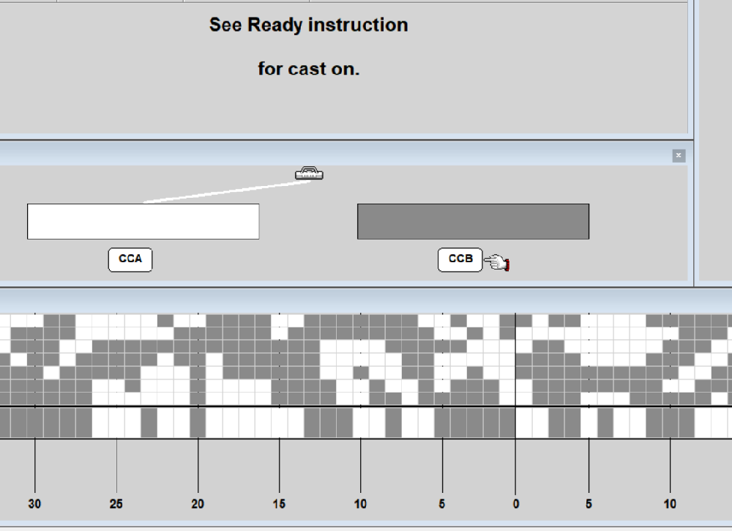Click the needle selection row below the pattern
The height and width of the screenshot is (531, 732).
click(366, 423)
